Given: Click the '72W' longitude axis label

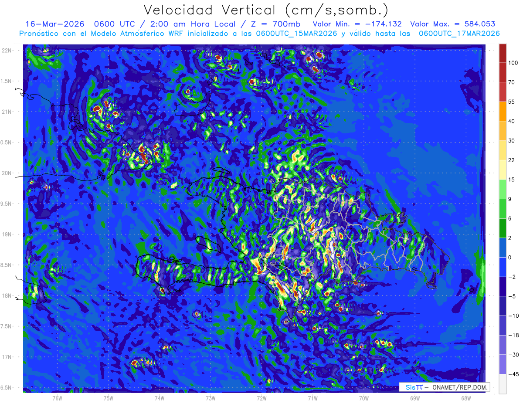Looking at the screenshot, I should (261, 398).
